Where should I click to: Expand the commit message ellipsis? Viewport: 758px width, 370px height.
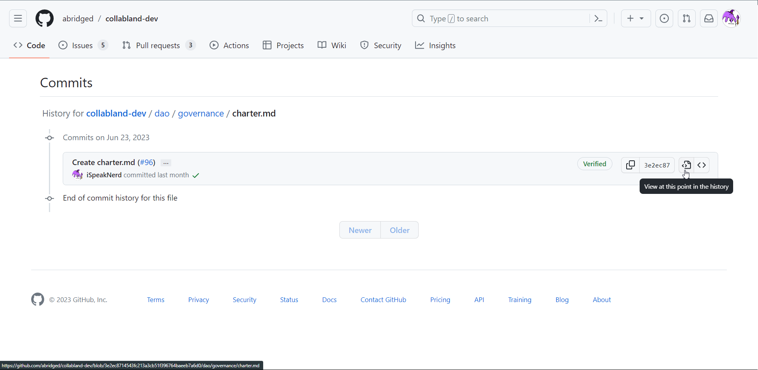tap(166, 163)
